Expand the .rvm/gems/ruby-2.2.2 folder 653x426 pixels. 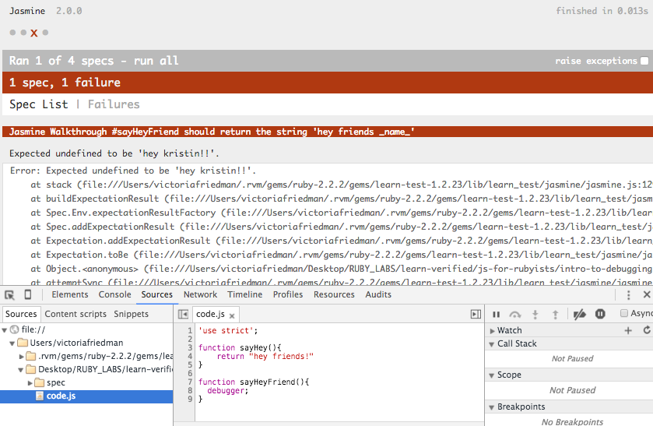pos(21,357)
